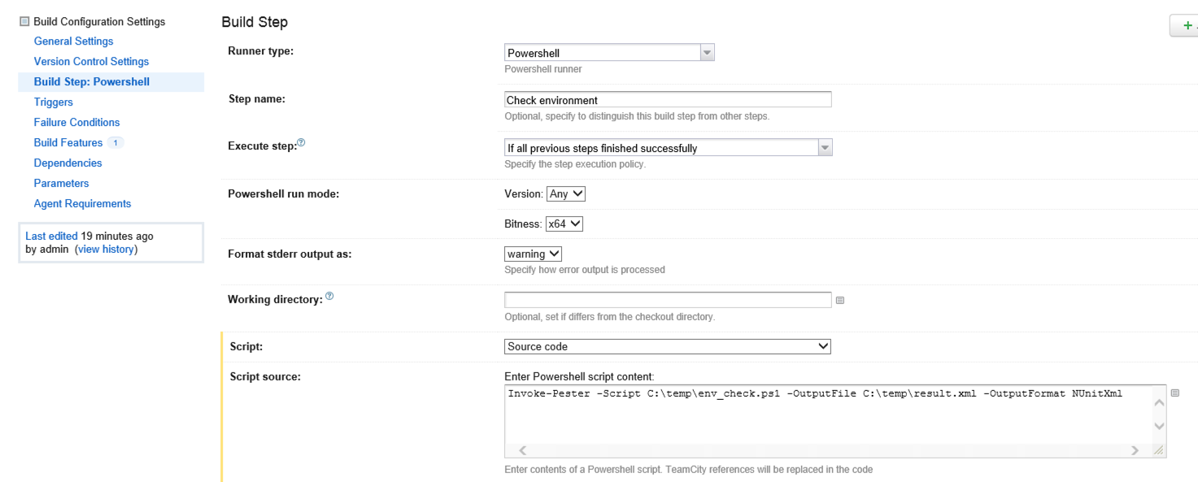Open the Script type Source code dropdown
1198x482 pixels.
click(667, 346)
